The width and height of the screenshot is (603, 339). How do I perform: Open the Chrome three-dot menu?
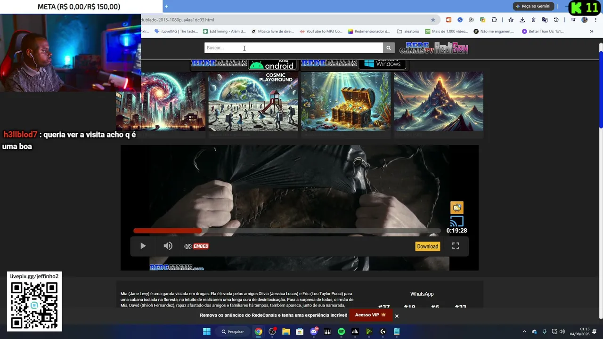[595, 20]
